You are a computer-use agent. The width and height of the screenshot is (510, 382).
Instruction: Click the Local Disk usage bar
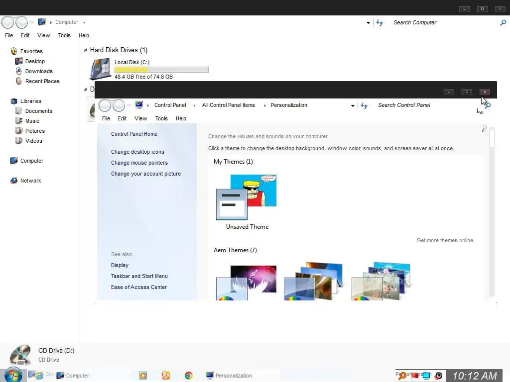pyautogui.click(x=161, y=70)
